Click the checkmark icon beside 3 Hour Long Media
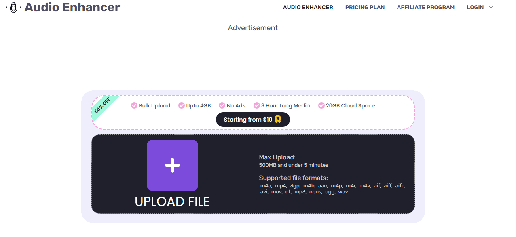Image resolution: width=516 pixels, height=237 pixels. (x=257, y=105)
